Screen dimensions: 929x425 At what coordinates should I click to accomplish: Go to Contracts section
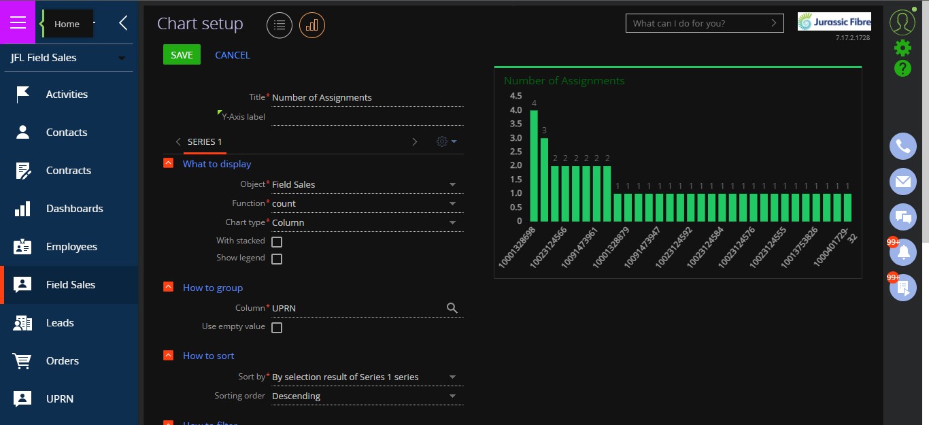[69, 171]
